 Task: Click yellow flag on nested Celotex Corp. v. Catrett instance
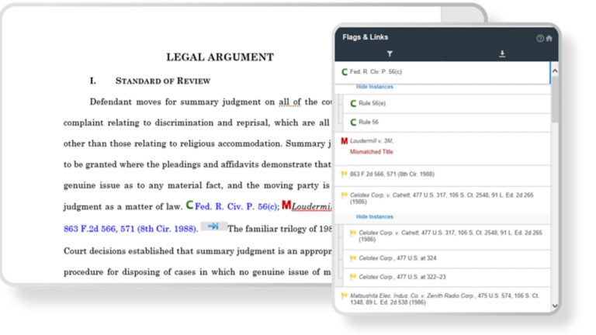(x=353, y=233)
